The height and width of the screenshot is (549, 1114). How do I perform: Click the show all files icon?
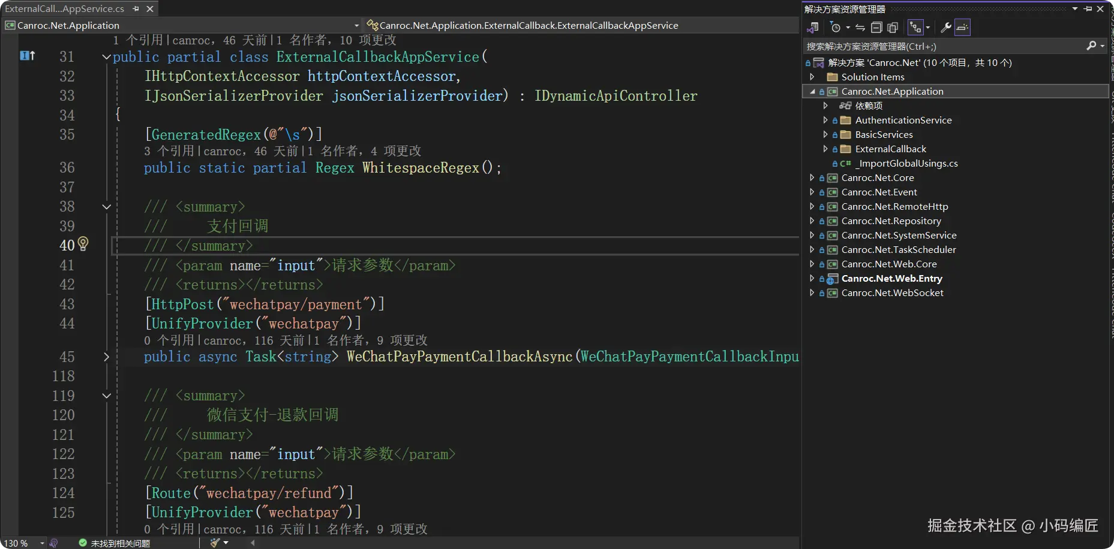(893, 28)
